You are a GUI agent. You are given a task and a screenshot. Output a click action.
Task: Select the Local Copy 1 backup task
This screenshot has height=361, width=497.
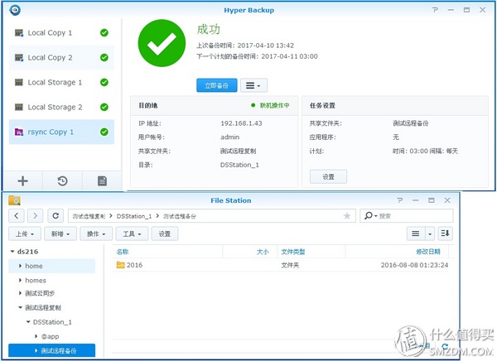point(61,32)
